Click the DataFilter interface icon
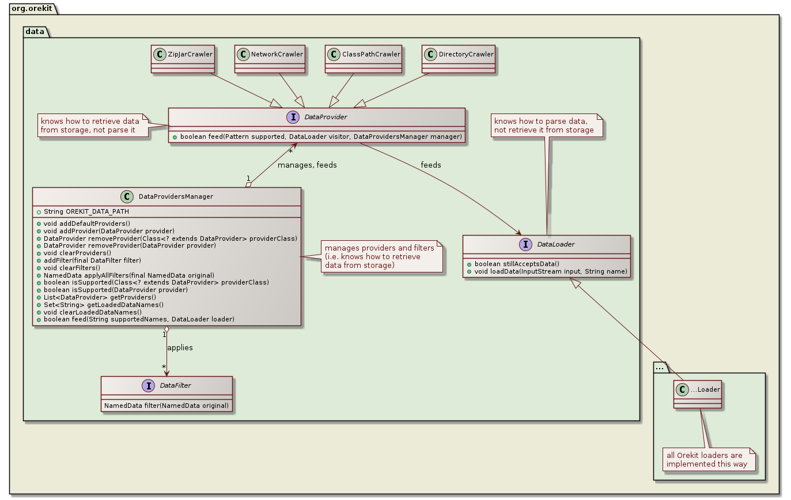The width and height of the screenshot is (791, 500). (x=149, y=385)
